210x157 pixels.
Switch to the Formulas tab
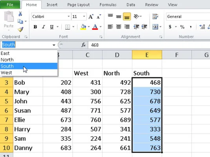pos(108,5)
